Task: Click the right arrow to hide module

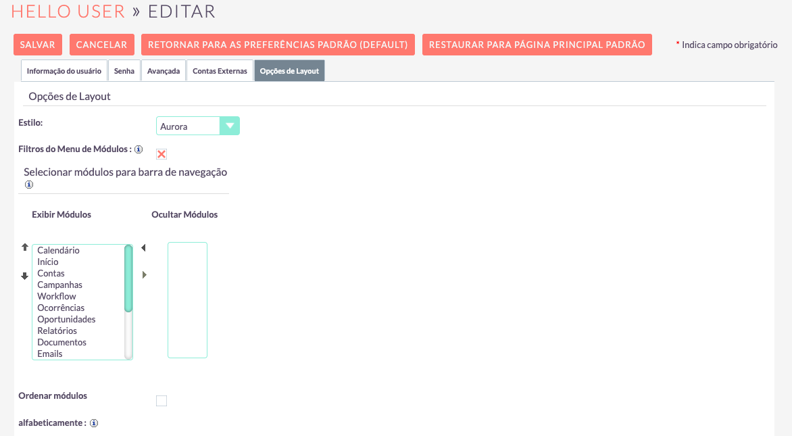Action: click(145, 275)
